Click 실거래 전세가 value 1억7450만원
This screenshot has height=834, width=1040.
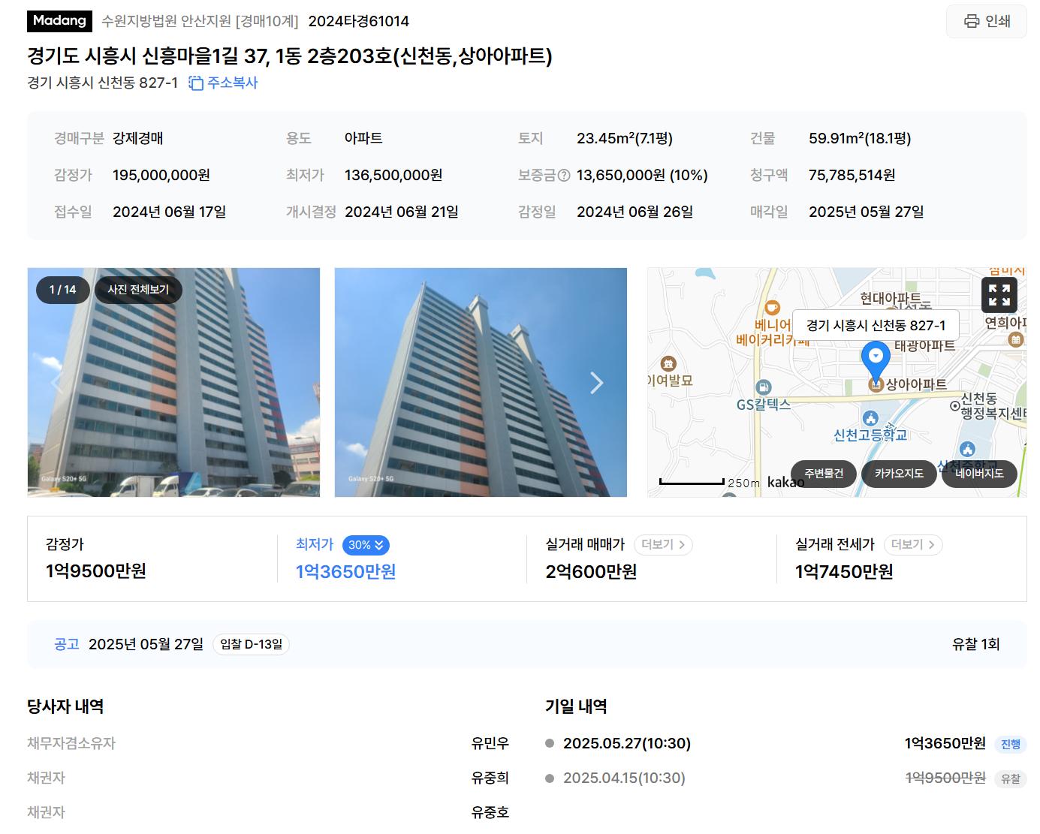tap(844, 572)
